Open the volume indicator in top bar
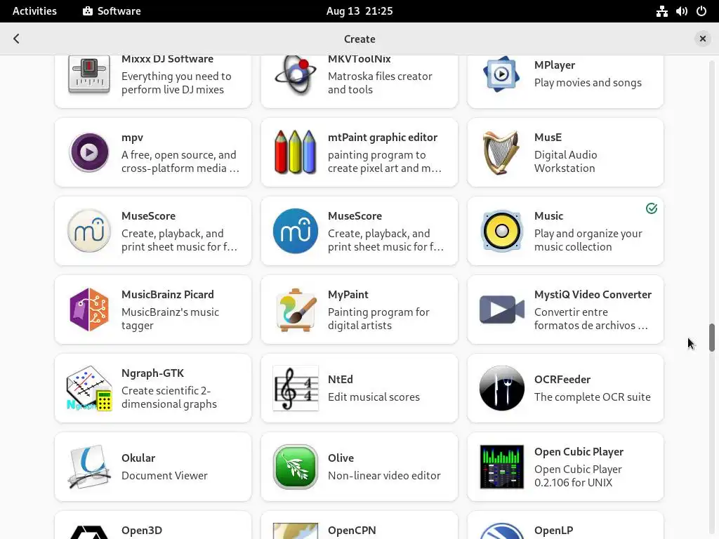This screenshot has width=719, height=539. [681, 11]
